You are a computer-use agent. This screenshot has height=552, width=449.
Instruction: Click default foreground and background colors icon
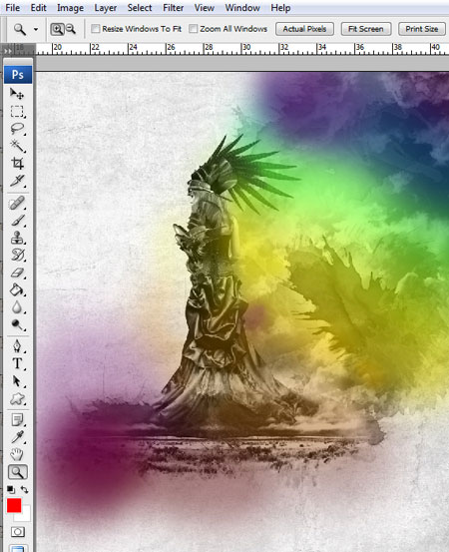point(11,489)
